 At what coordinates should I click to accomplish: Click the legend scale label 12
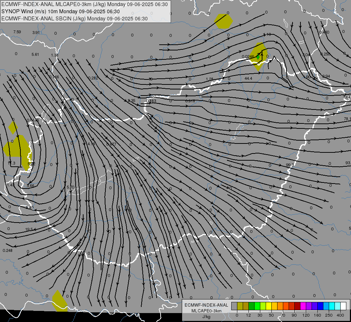[x=248, y=315]
